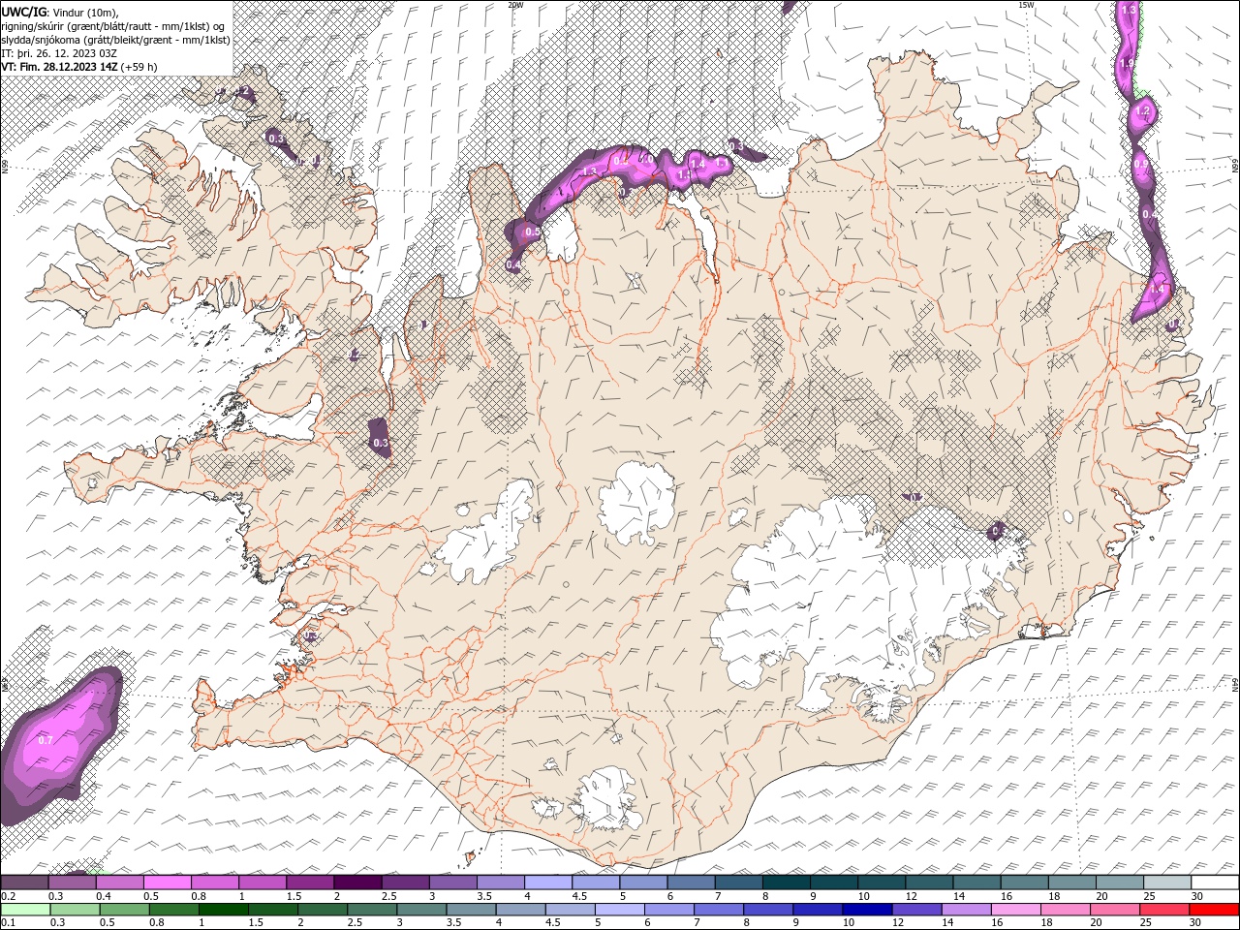Click the '0.7' value on the southwest pink area
Screen dimensions: 1240x930
(45, 740)
